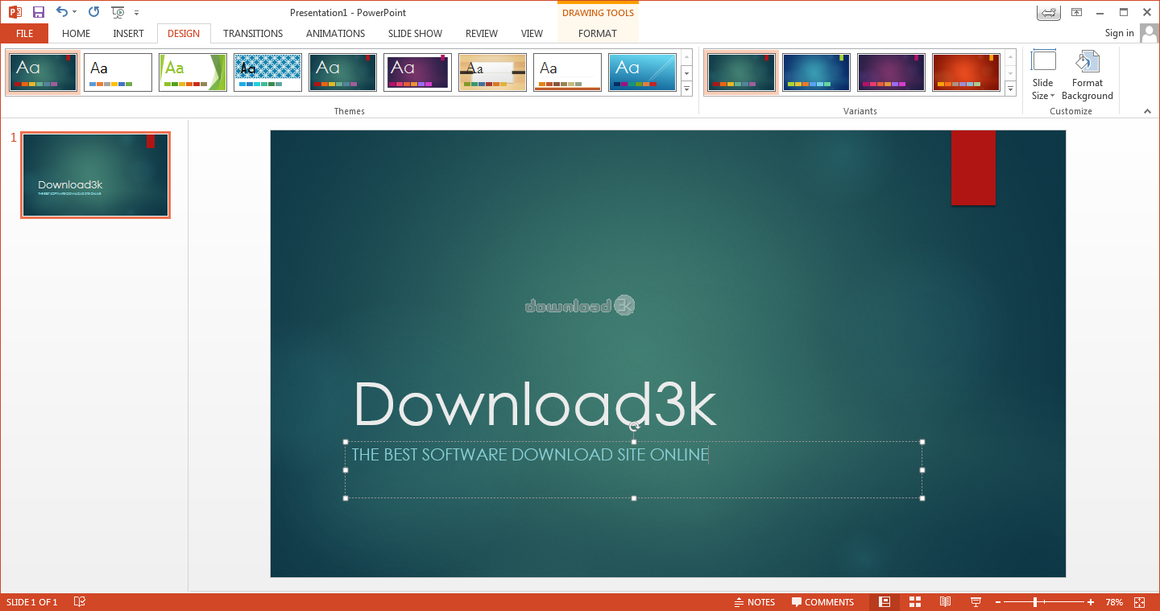The width and height of the screenshot is (1160, 611).
Task: Open the Drawing Tools FORMAT tab
Action: 598,33
